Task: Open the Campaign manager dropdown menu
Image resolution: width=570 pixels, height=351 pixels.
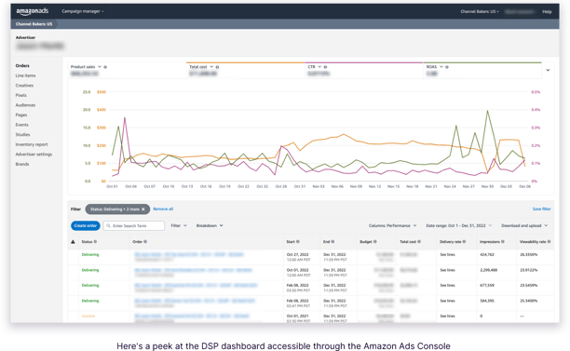Action: [83, 11]
